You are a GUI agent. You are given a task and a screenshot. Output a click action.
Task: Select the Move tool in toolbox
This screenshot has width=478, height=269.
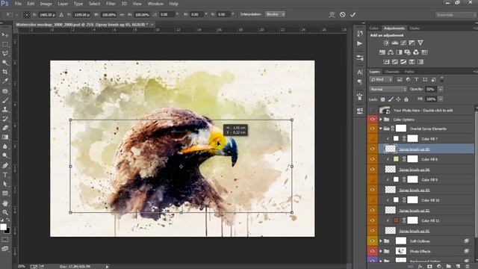click(5, 35)
